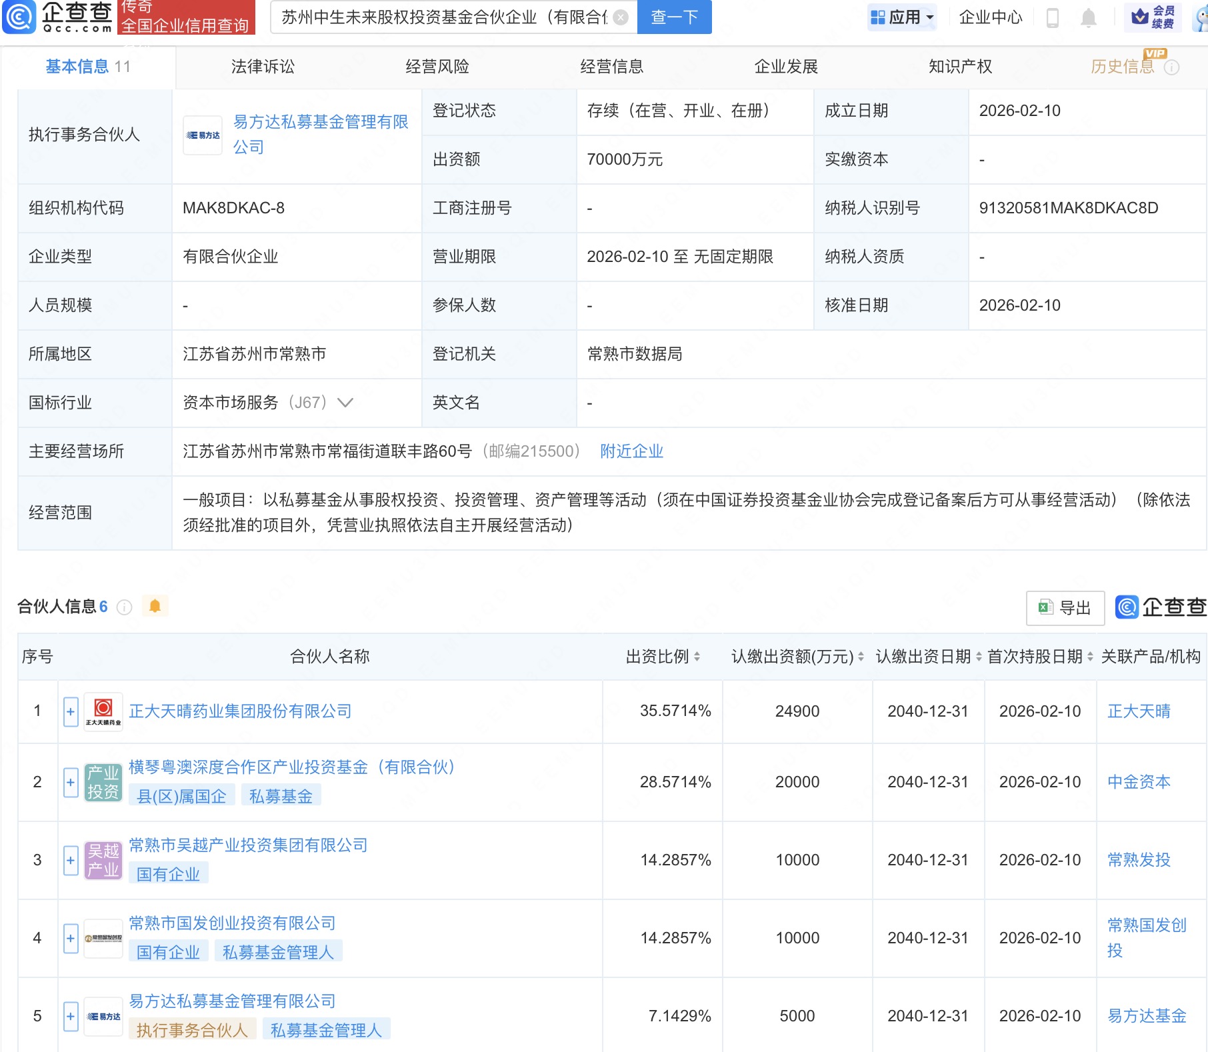Click the 正大天晴药业 company logo

103,711
